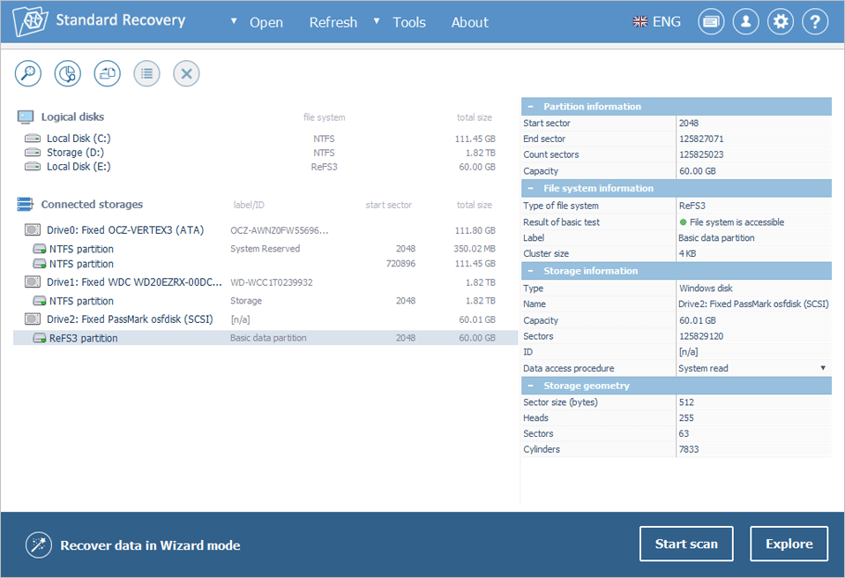Open the software keyboard/license icon

point(711,22)
